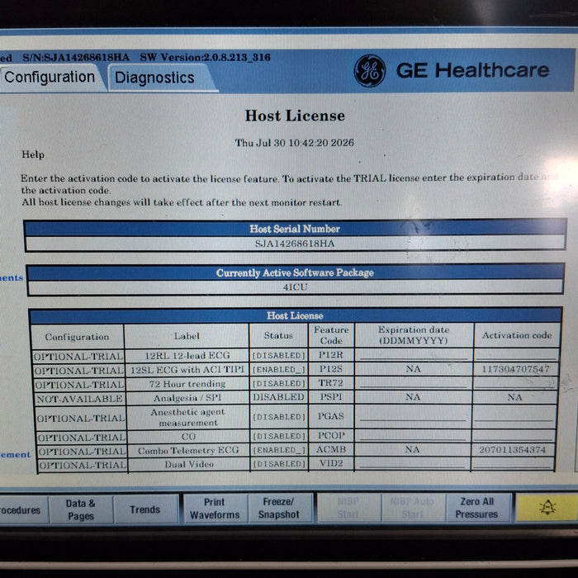The image size is (578, 578).
Task: Click the Host Serial Number header bar
Action: pos(295,229)
